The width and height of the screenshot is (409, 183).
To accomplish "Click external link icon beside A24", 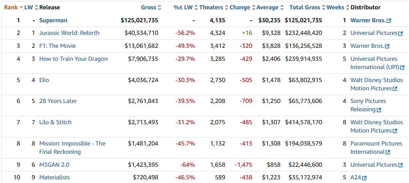I will tap(364, 178).
